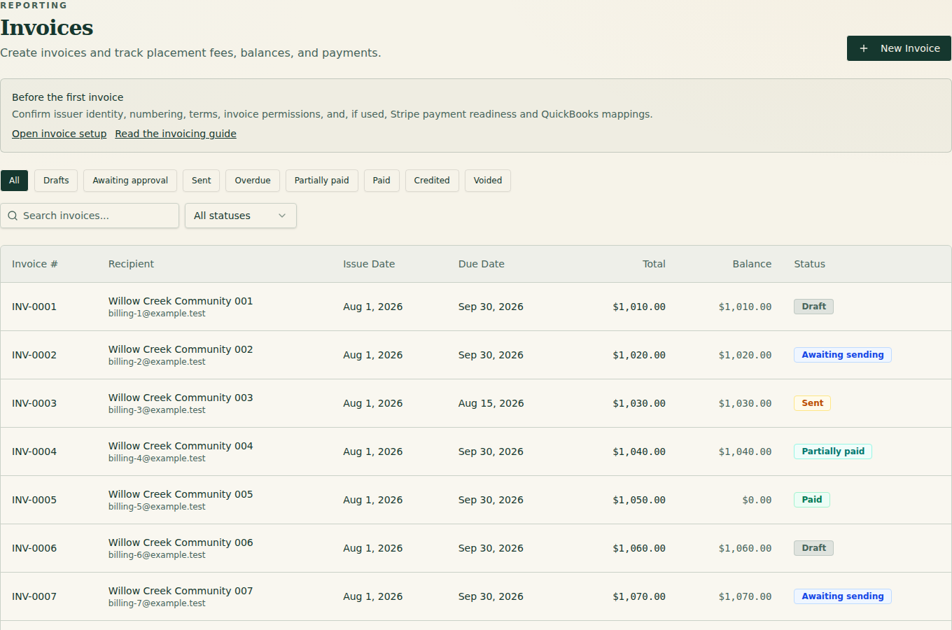Screen dimensions: 952x630
Task: Click the Paid badge for INV-0005
Action: tap(812, 500)
